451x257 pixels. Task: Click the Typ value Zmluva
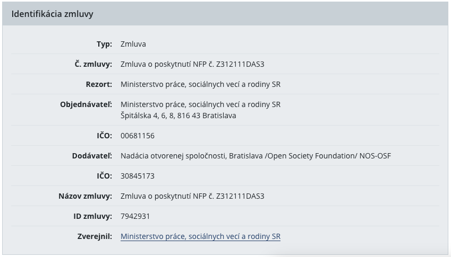133,44
